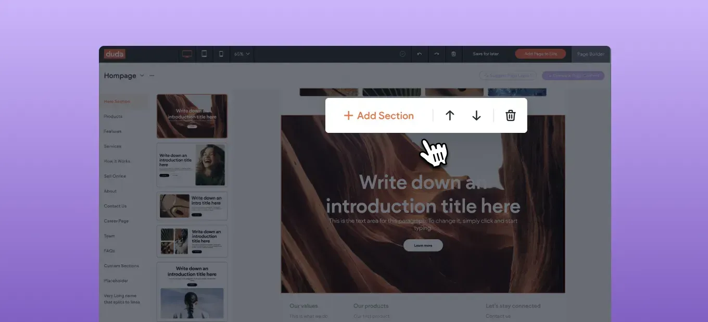Click the Learn more button on canvas
This screenshot has width=708, height=322.
coord(423,245)
